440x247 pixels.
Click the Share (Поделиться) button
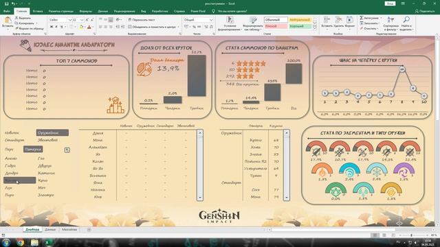pos(425,11)
